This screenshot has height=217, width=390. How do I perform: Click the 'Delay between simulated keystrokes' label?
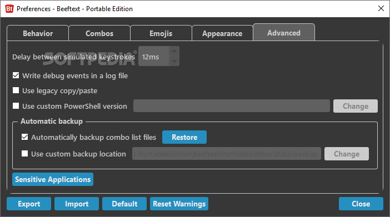point(74,57)
